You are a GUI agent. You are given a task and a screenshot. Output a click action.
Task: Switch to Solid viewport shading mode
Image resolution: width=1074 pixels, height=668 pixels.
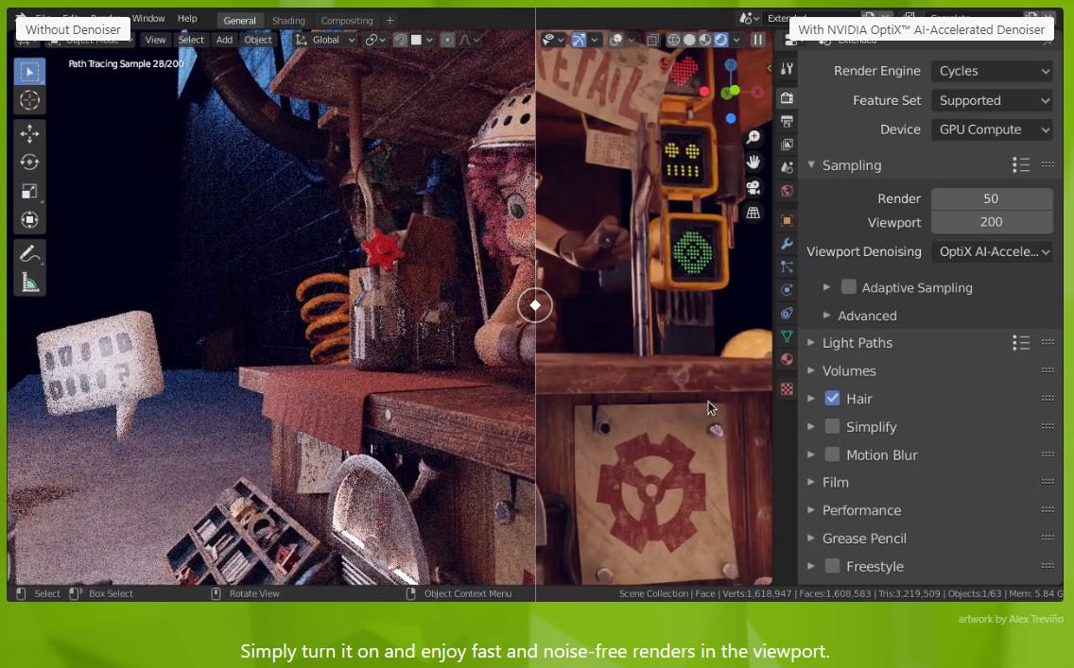point(690,40)
